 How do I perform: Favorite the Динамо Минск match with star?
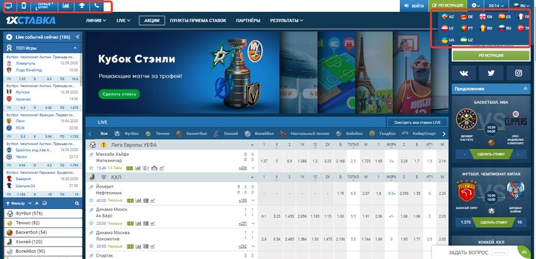[91, 223]
